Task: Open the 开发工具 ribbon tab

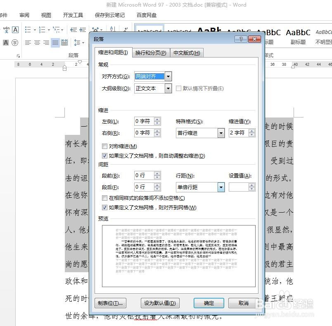Action: point(73,15)
